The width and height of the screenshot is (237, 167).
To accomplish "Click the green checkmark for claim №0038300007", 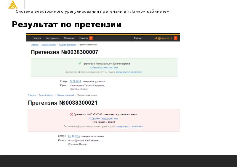I will [x=80, y=63].
